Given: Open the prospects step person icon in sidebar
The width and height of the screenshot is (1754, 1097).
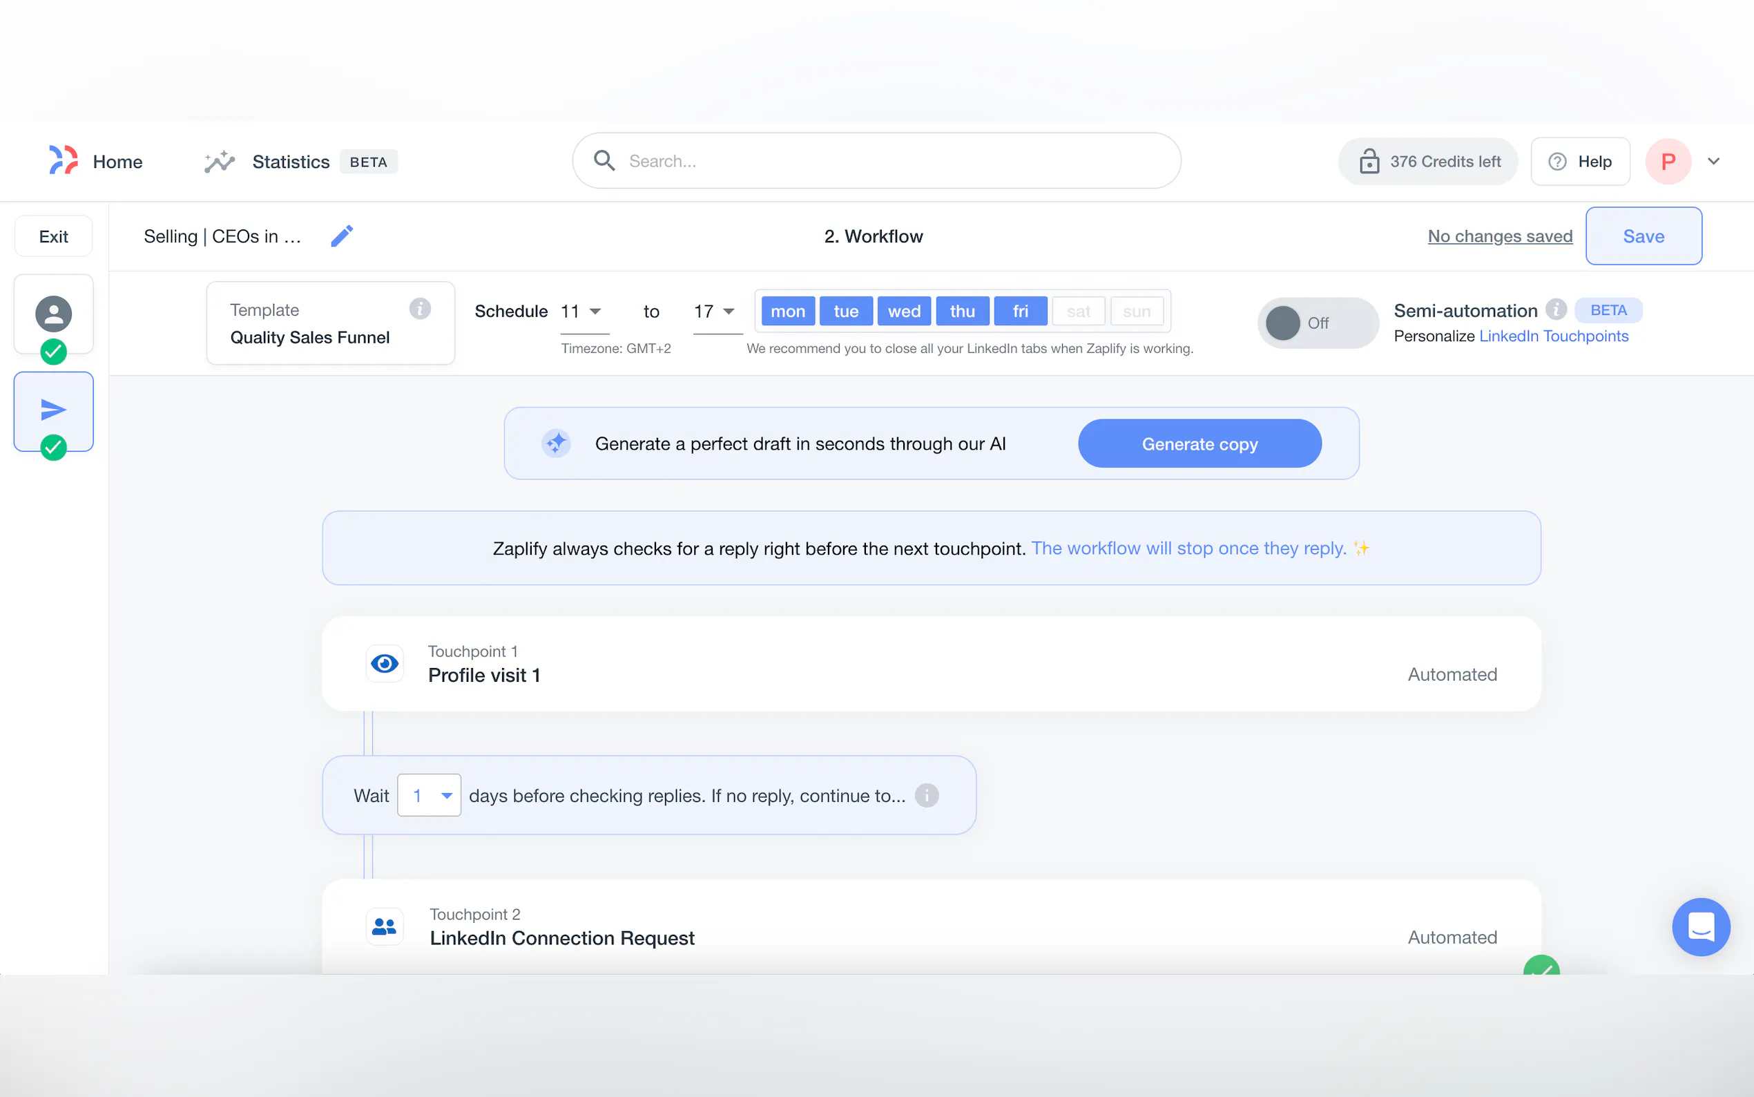Looking at the screenshot, I should click(54, 314).
